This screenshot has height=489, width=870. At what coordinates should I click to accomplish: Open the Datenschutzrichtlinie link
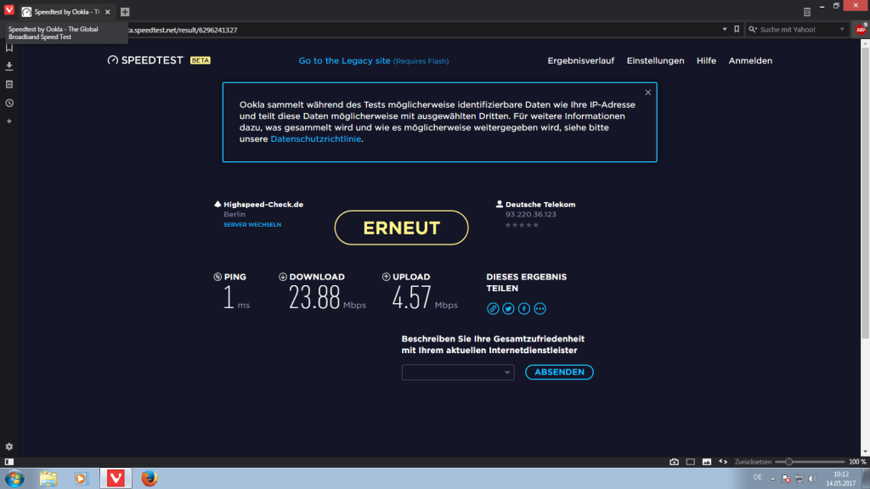(316, 139)
